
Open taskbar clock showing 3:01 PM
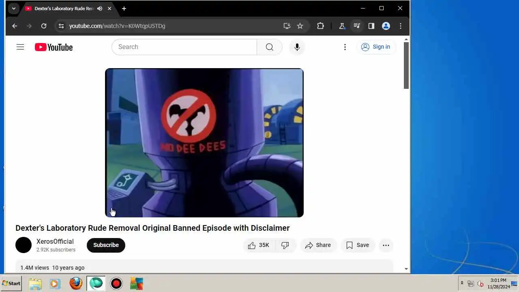coord(498,283)
